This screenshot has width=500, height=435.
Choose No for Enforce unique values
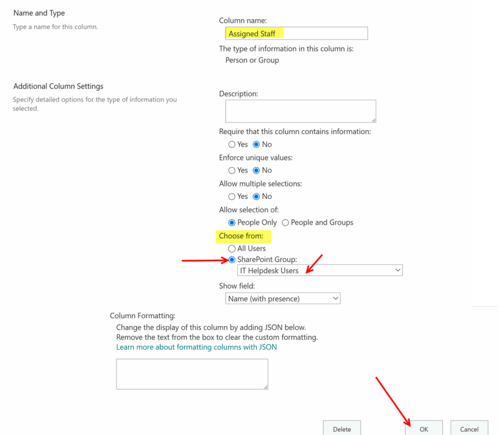[x=256, y=170]
